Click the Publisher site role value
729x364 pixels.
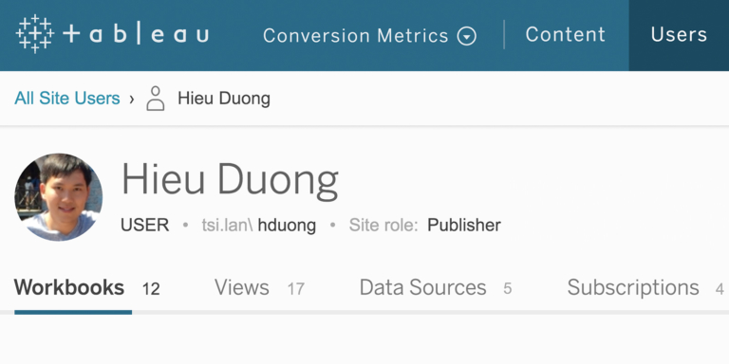click(x=464, y=226)
